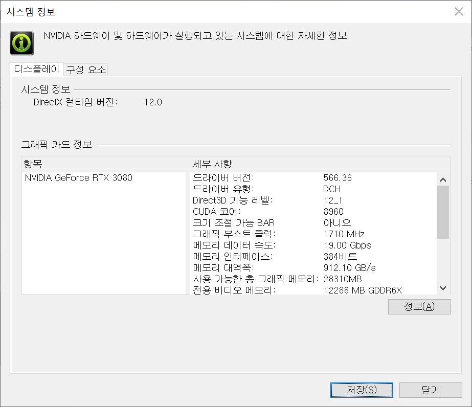Image resolution: width=472 pixels, height=407 pixels.
Task: Click the 항목 column header
Action: coord(33,164)
